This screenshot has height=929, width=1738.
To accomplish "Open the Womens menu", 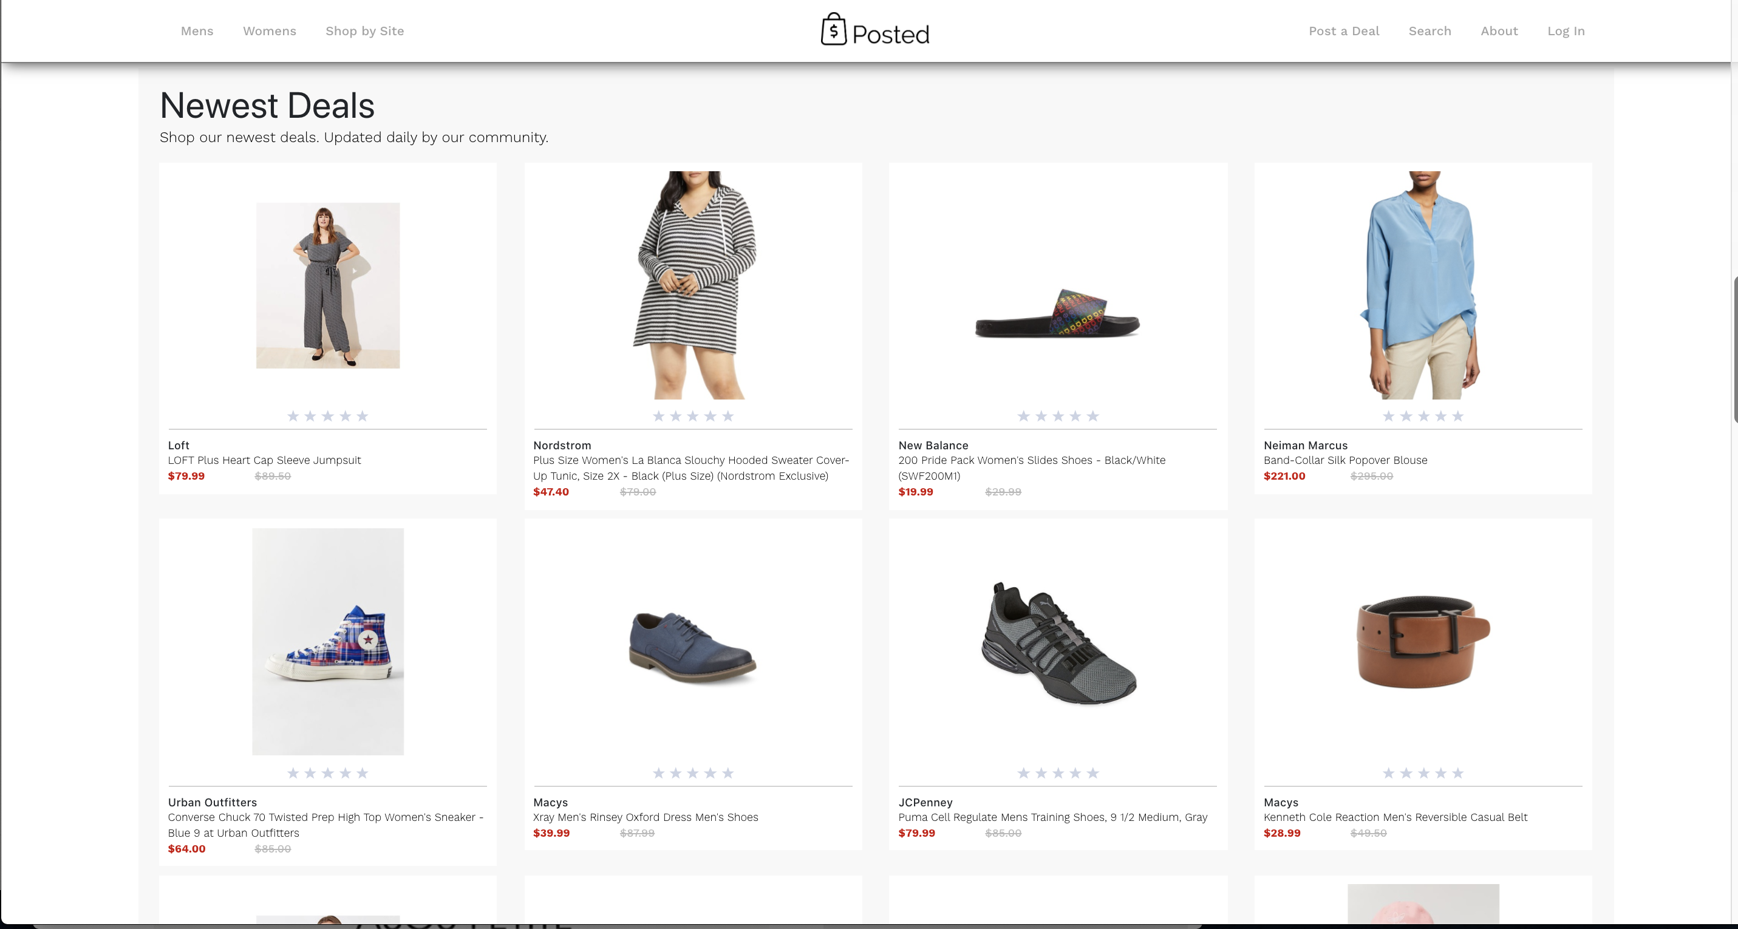I will click(x=269, y=31).
